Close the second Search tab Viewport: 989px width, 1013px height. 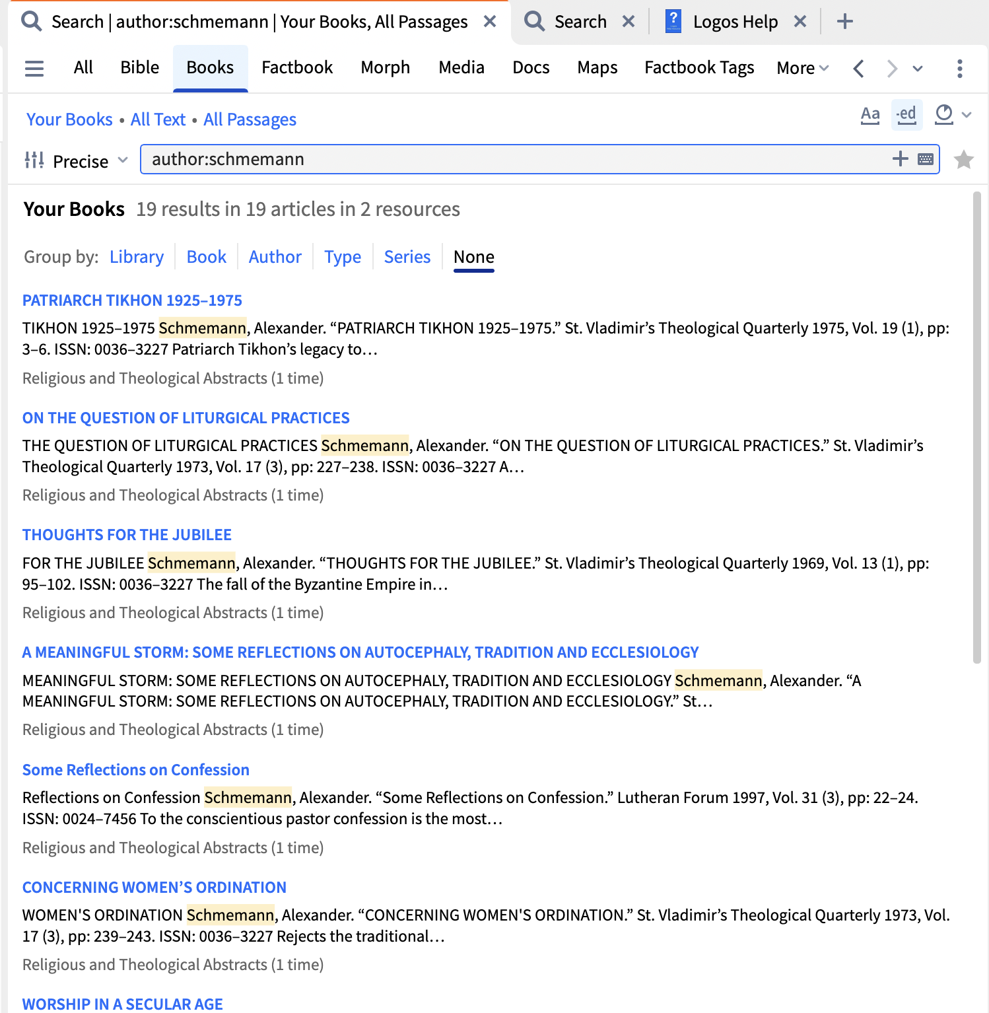(629, 22)
